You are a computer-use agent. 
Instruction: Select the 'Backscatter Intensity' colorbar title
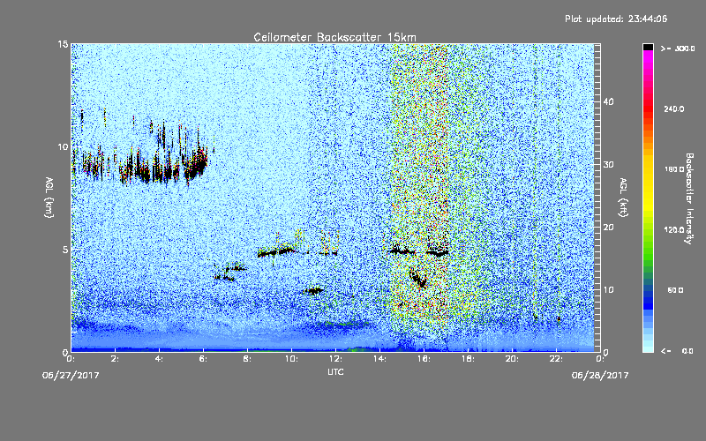pos(689,198)
